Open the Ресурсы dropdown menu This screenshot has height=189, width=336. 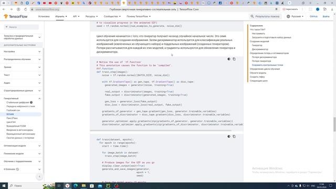click(x=91, y=16)
